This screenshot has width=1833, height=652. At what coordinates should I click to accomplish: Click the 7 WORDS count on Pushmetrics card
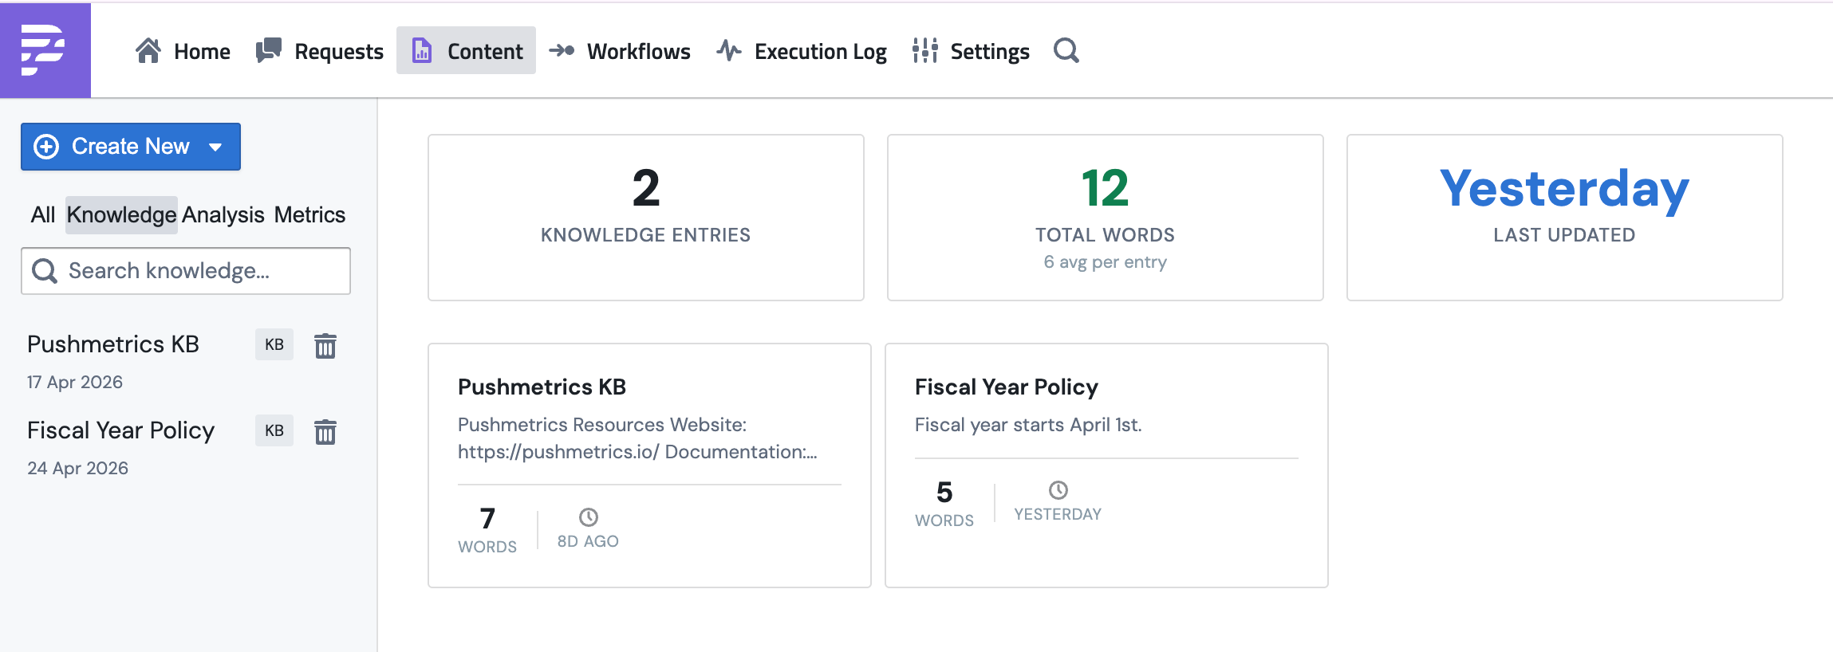click(x=487, y=530)
